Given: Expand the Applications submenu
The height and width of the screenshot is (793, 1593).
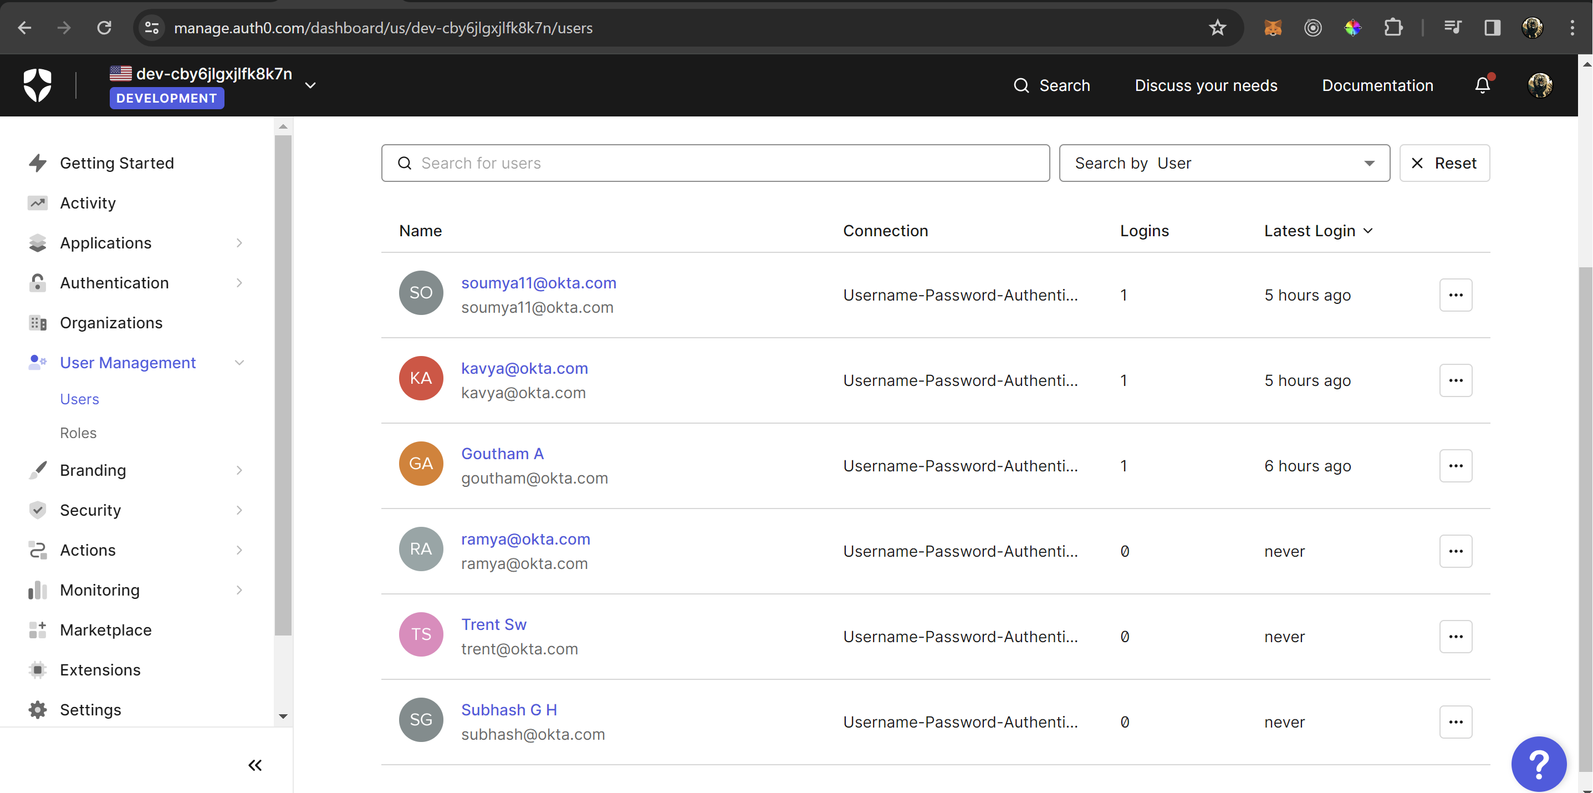Looking at the screenshot, I should pyautogui.click(x=239, y=242).
